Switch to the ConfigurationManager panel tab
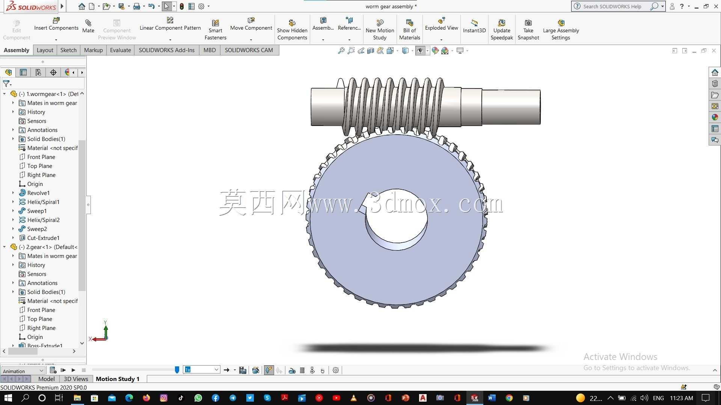This screenshot has height=405, width=721. click(x=38, y=72)
